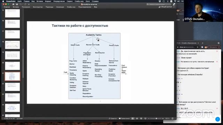
Task: Select slide 17 thumbnail
Action: coord(13,34)
